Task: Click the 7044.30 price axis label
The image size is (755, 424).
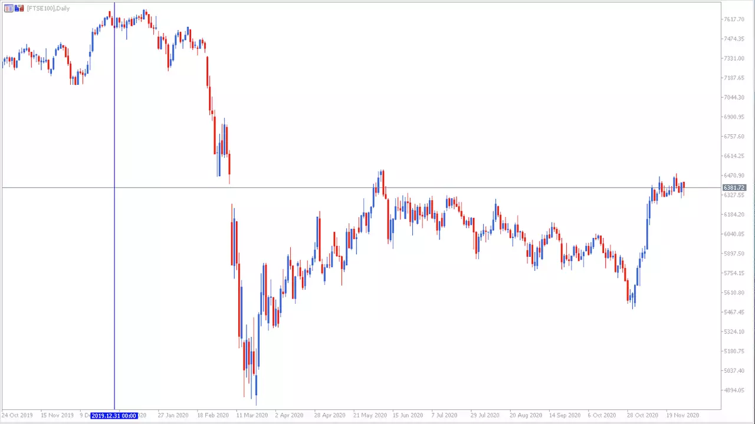Action: [x=734, y=97]
